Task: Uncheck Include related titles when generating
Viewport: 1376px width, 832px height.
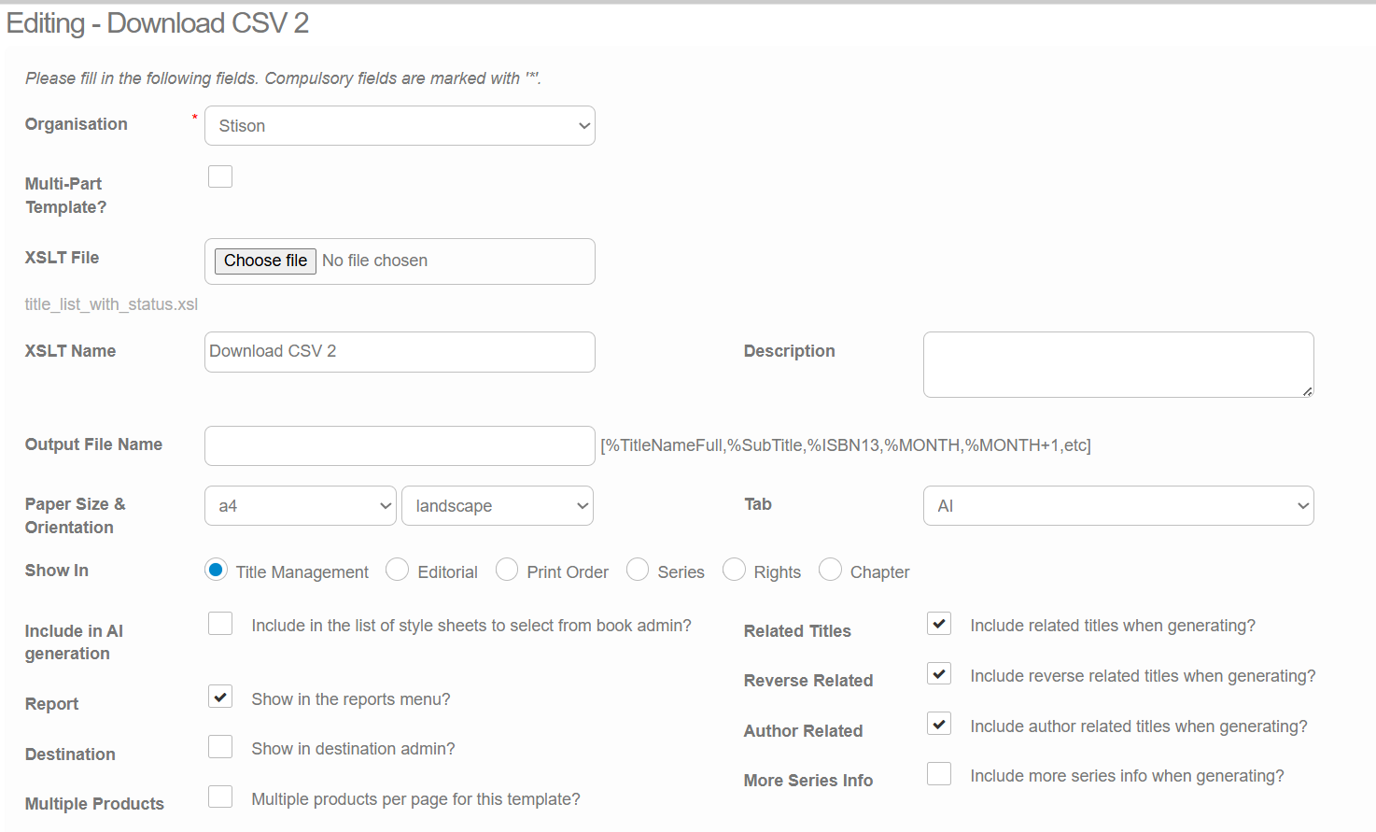Action: (x=939, y=624)
